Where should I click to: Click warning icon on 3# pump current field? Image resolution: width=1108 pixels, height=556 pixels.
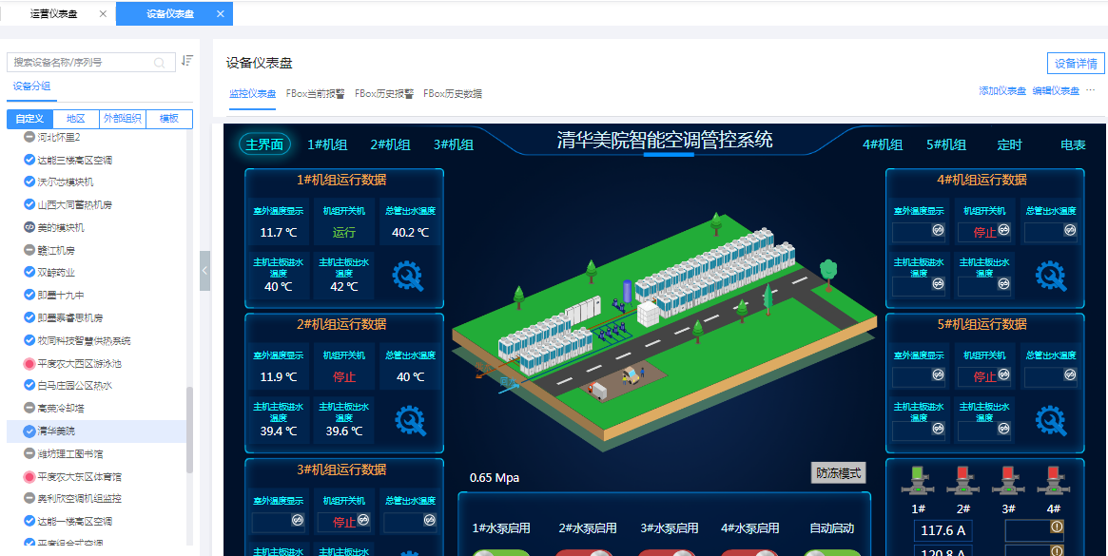1058,527
